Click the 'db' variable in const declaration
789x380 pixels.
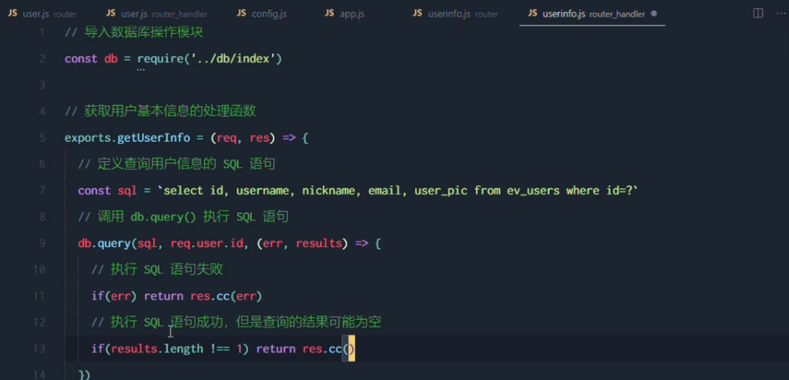111,59
